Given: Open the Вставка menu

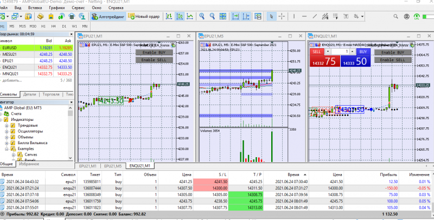Looking at the screenshot, I should tap(35, 8).
